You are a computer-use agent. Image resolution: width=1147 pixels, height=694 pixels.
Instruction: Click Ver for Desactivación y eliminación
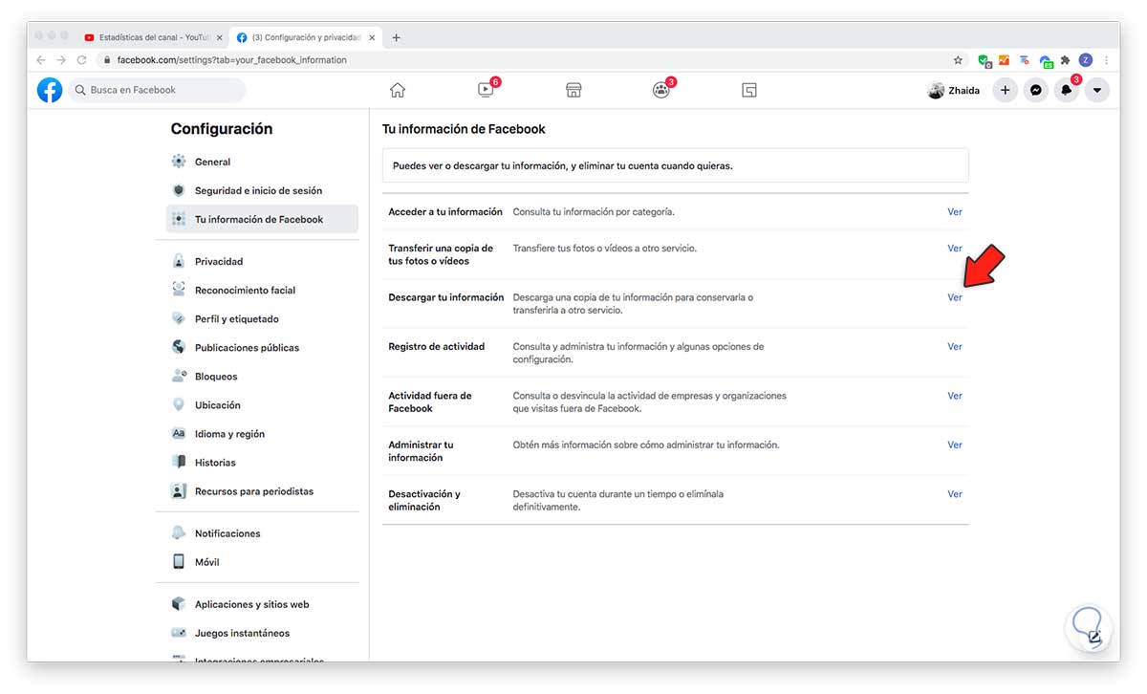coord(954,494)
